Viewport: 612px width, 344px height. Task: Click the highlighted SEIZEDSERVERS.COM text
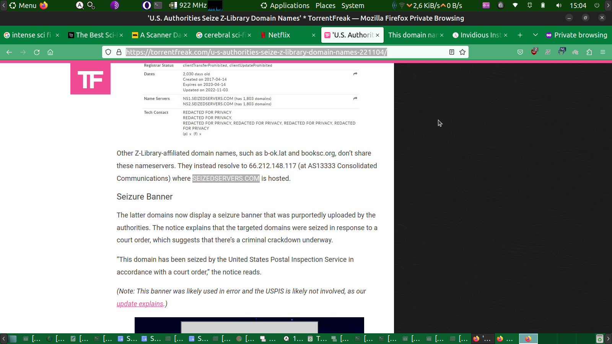tap(226, 178)
